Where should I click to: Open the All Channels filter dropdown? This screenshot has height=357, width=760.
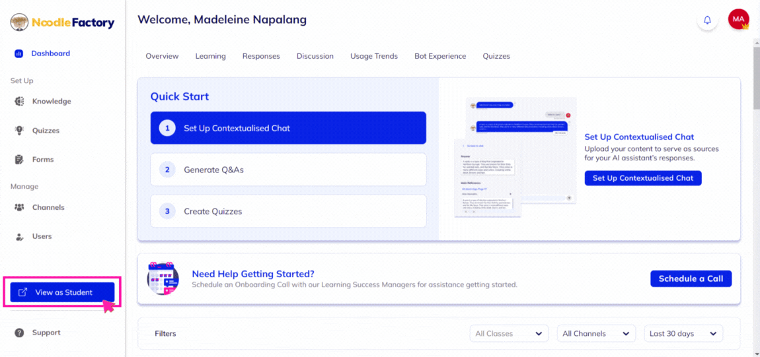[596, 333]
